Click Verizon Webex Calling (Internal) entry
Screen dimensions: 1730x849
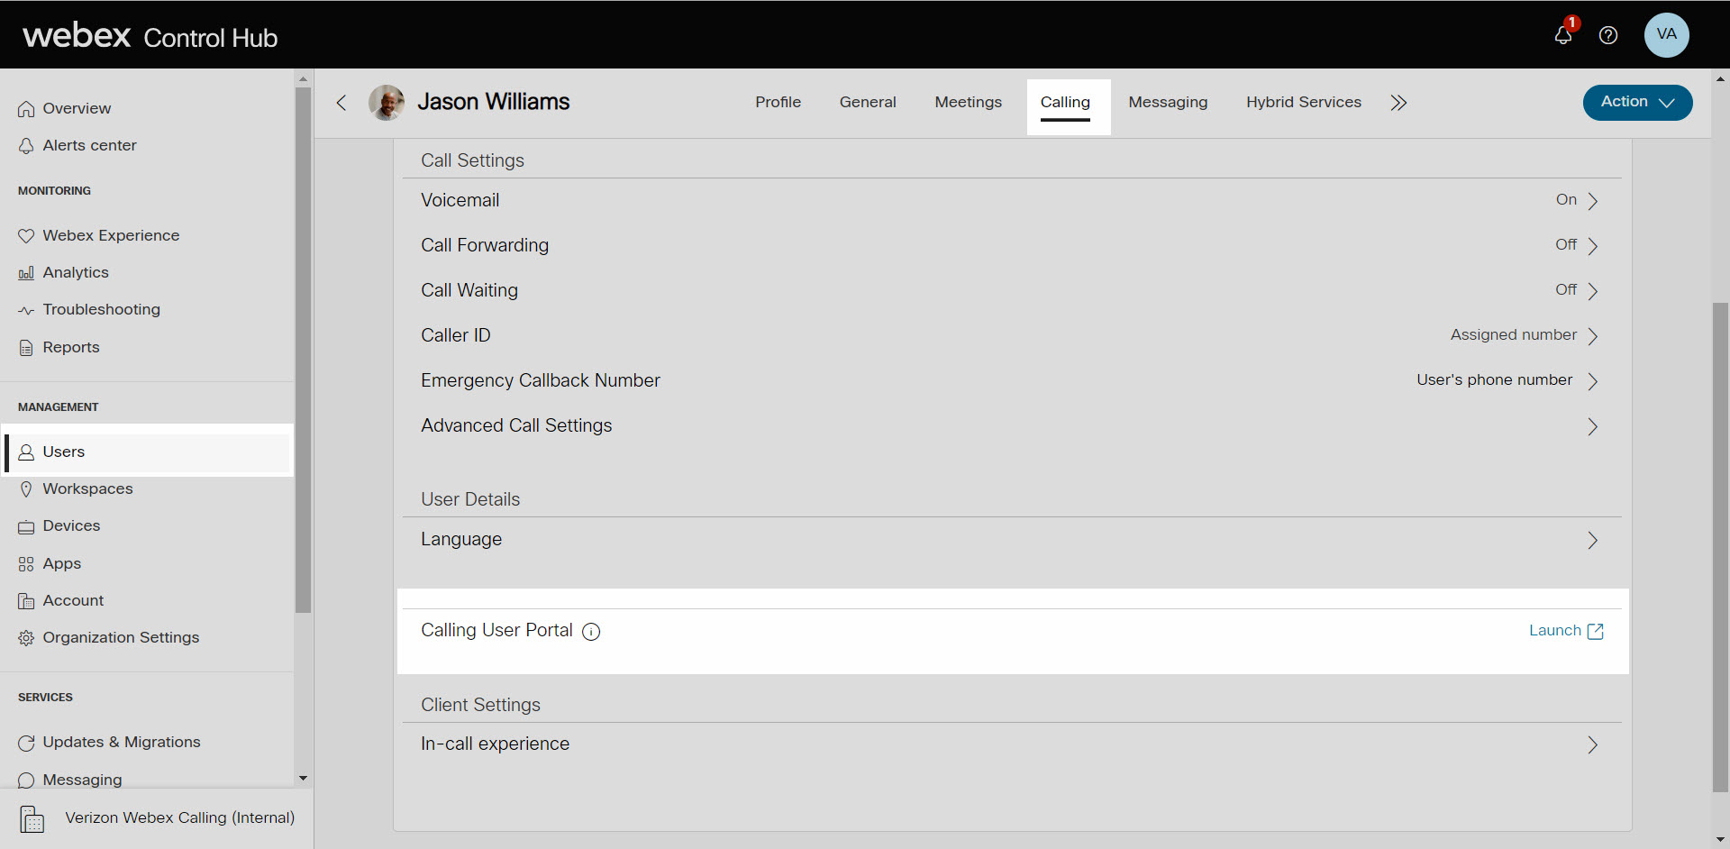pyautogui.click(x=179, y=818)
